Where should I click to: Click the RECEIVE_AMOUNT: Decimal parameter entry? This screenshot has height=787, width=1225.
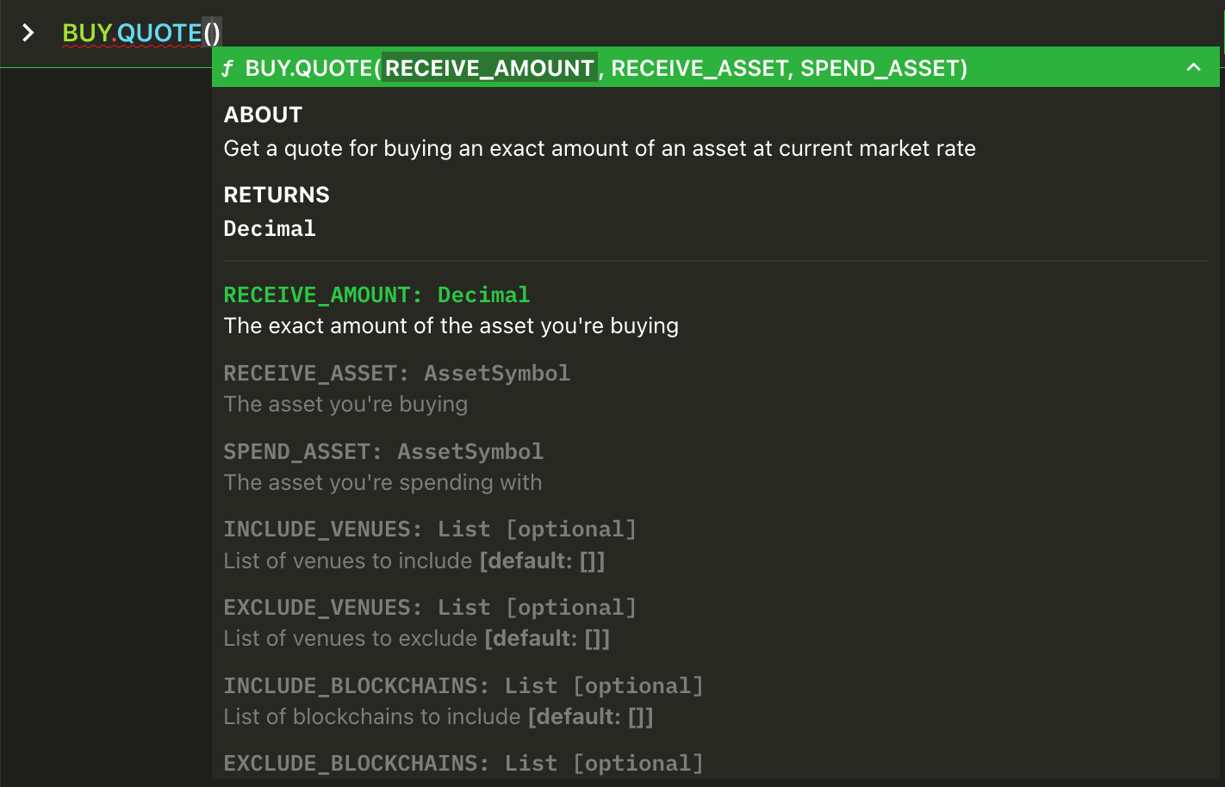click(376, 294)
